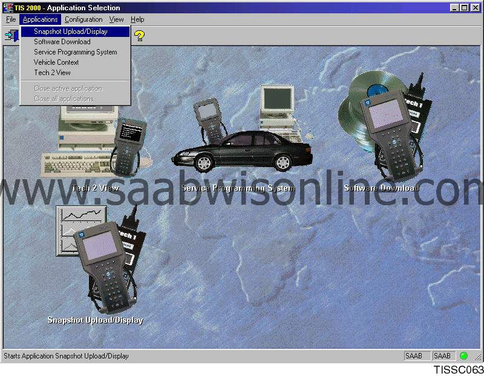Collapse the open Applications menu
484x376 pixels.
40,19
